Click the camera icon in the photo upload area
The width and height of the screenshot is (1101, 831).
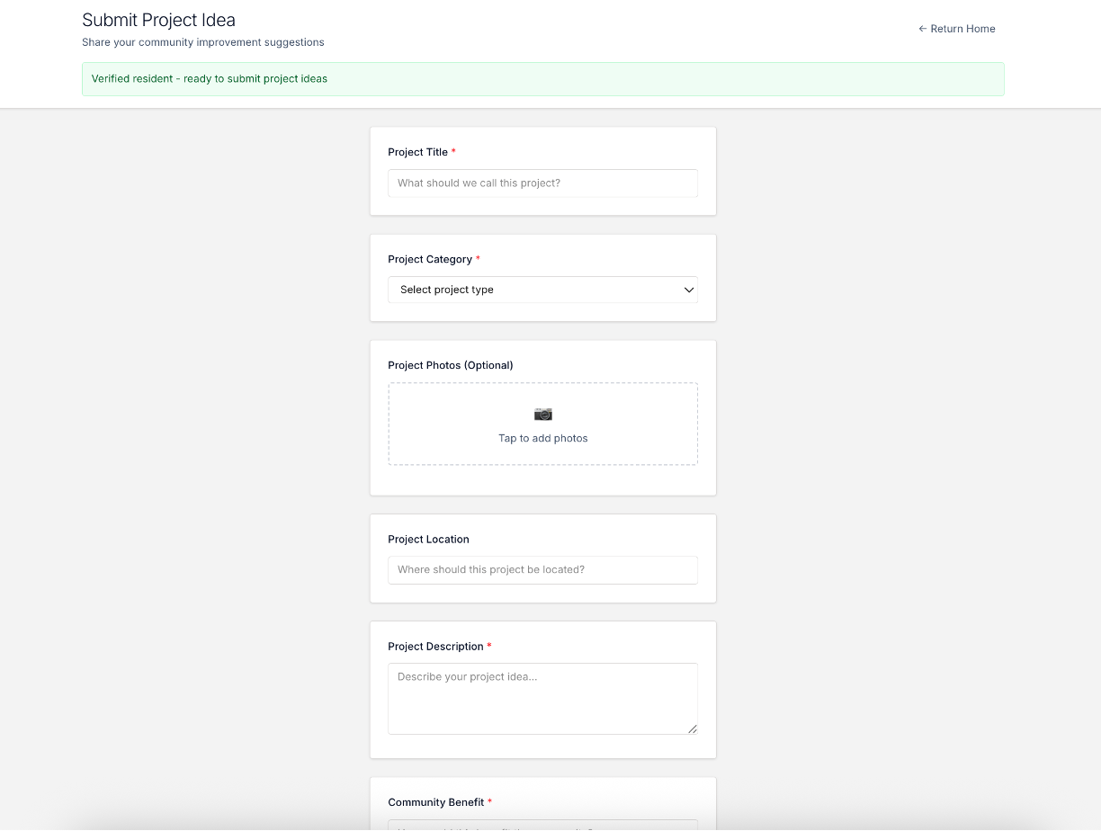click(x=542, y=414)
